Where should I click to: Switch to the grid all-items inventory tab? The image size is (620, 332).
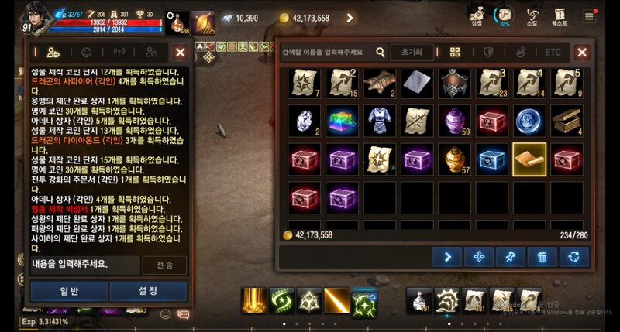click(455, 52)
